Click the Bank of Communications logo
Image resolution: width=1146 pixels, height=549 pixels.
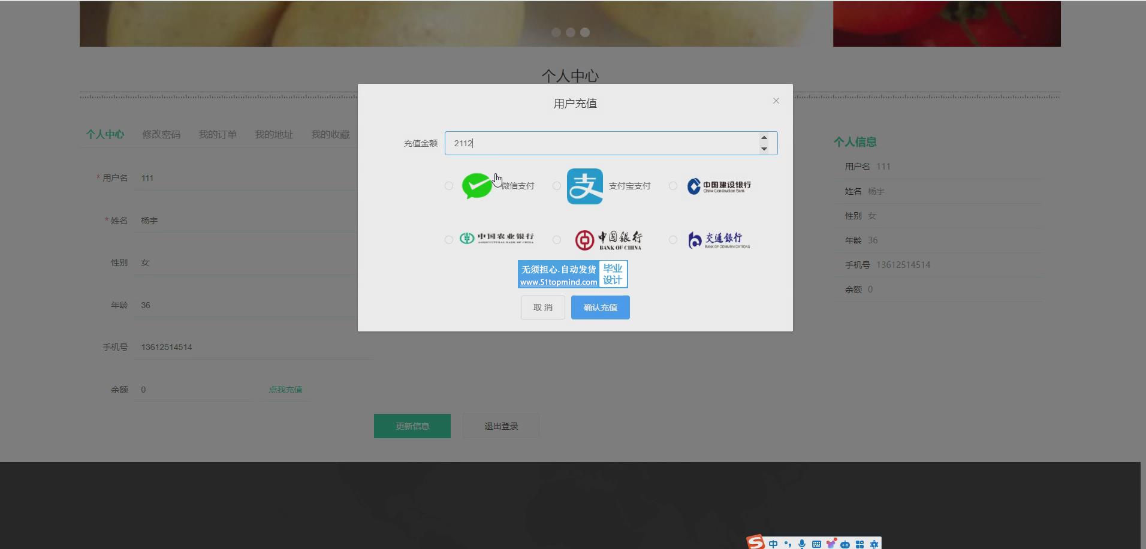point(719,240)
